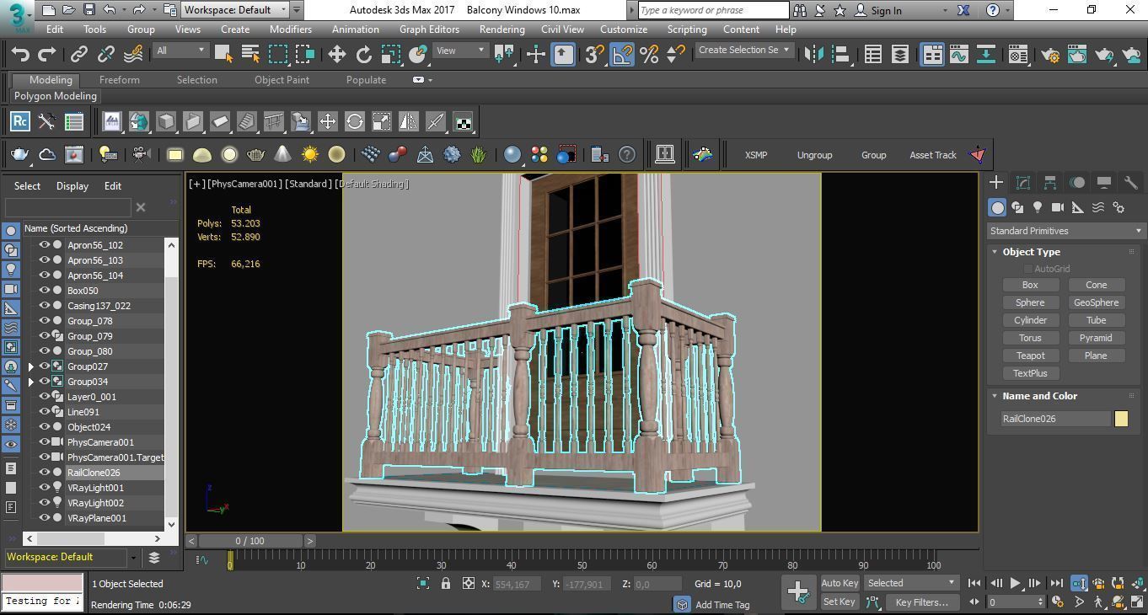Open the Scripting menu
This screenshot has height=615, width=1148.
(x=687, y=29)
